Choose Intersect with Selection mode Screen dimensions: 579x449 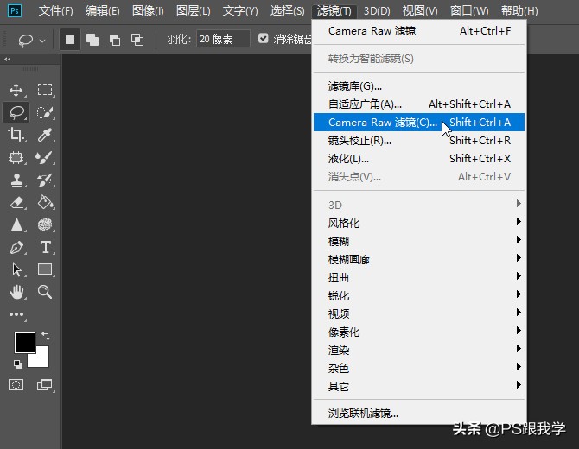(137, 40)
